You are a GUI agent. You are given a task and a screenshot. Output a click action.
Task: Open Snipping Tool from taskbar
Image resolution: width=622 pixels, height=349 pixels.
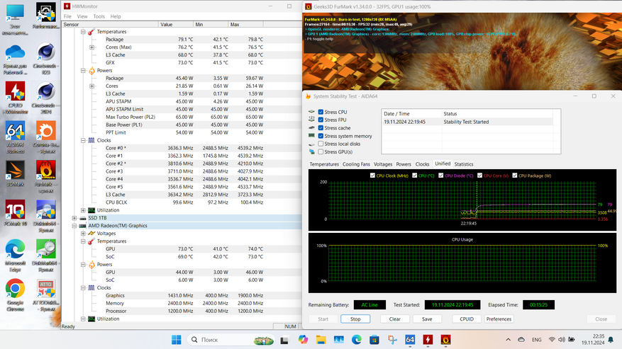[392, 340]
